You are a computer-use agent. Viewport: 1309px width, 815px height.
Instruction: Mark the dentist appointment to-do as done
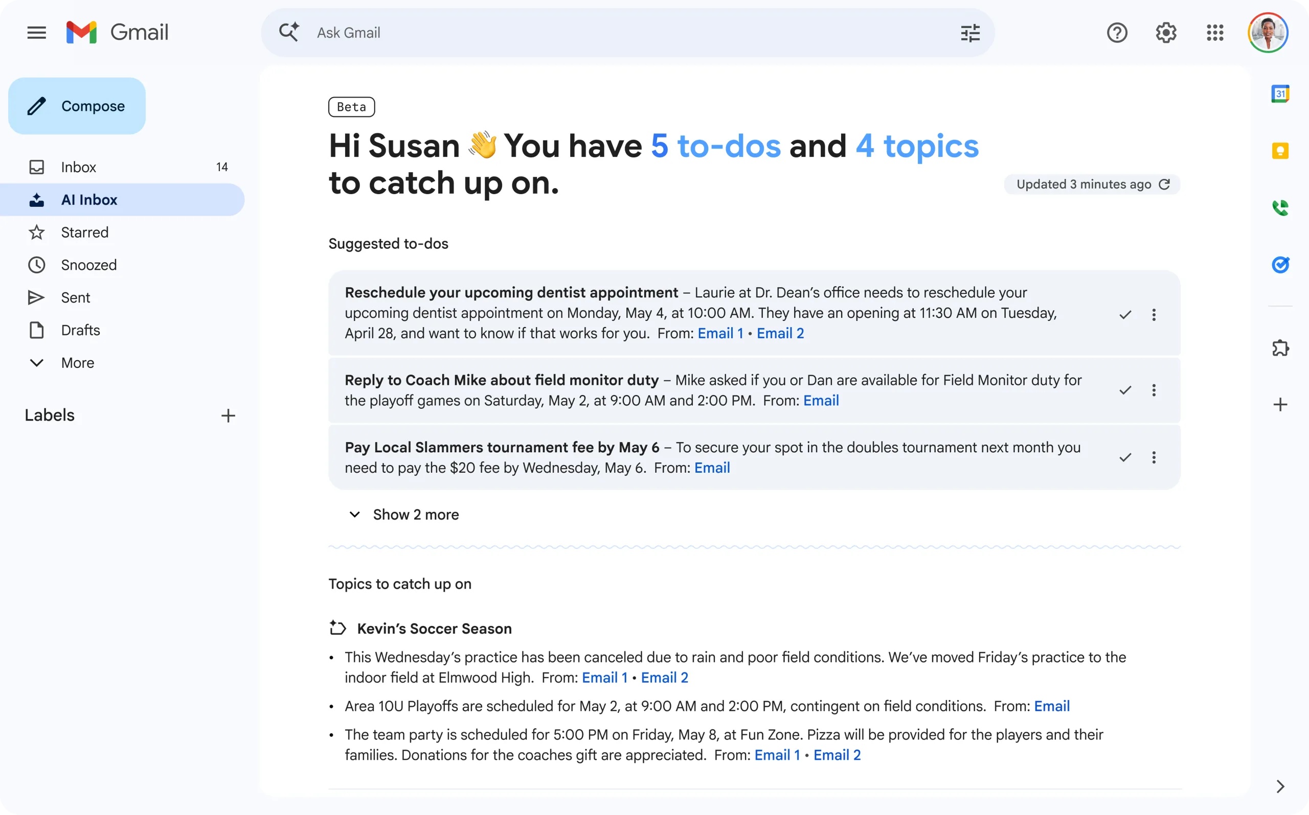[x=1125, y=314]
